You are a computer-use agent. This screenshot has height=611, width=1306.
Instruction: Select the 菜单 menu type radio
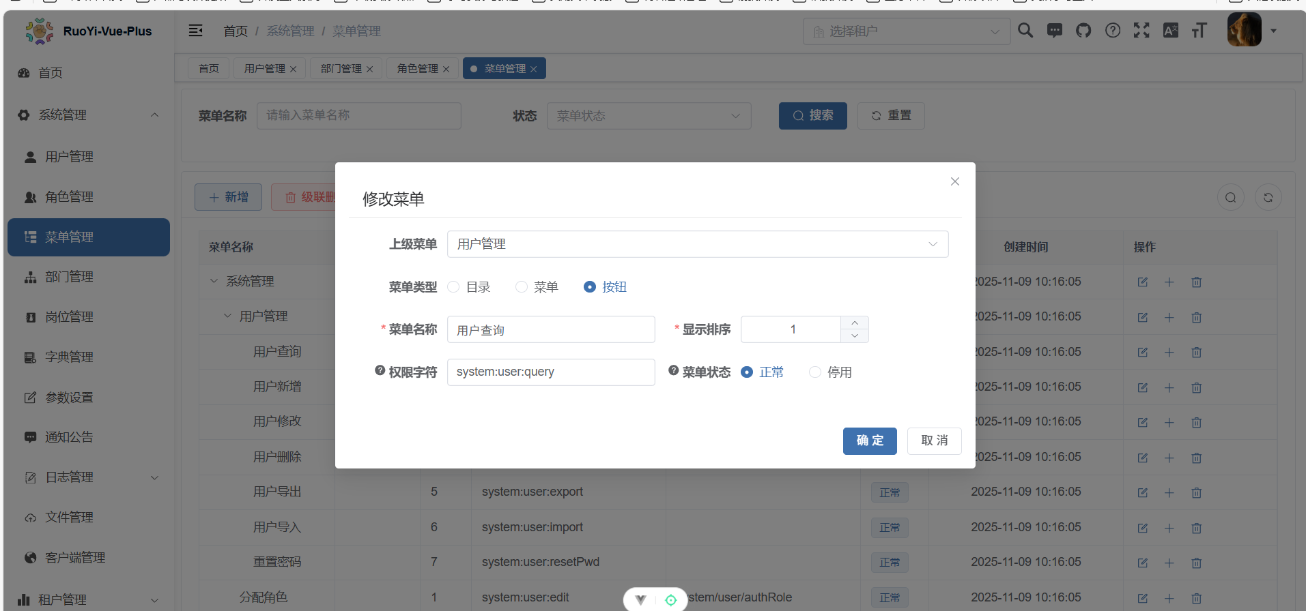[522, 287]
